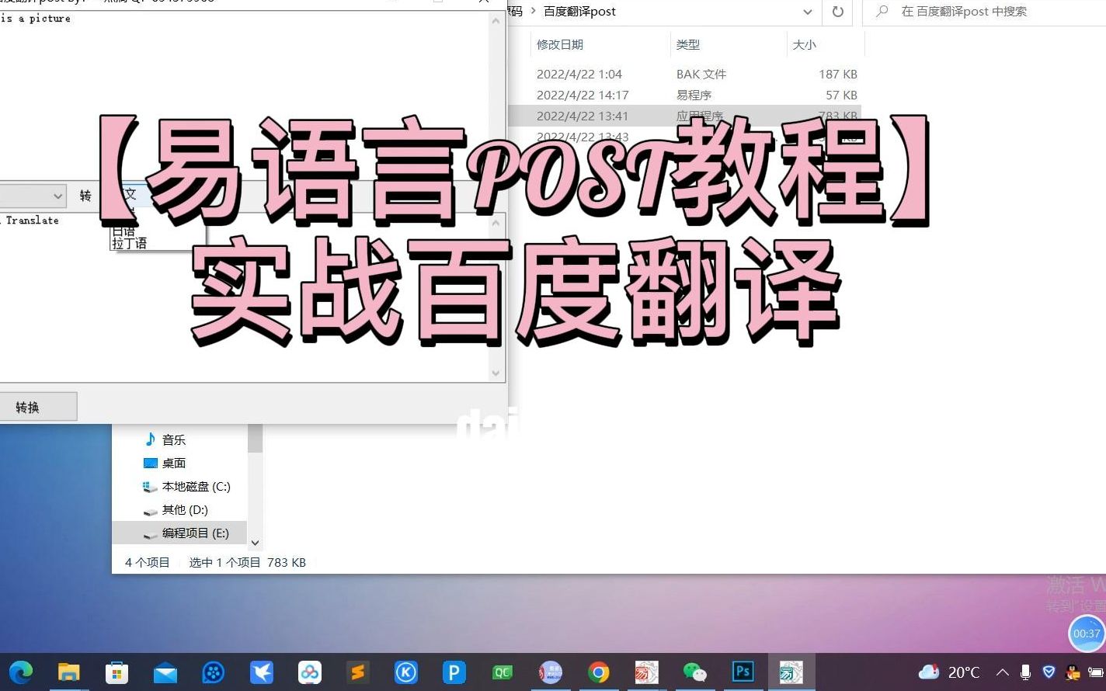
Task: Open weather widget showing 20°C
Action: 949,672
